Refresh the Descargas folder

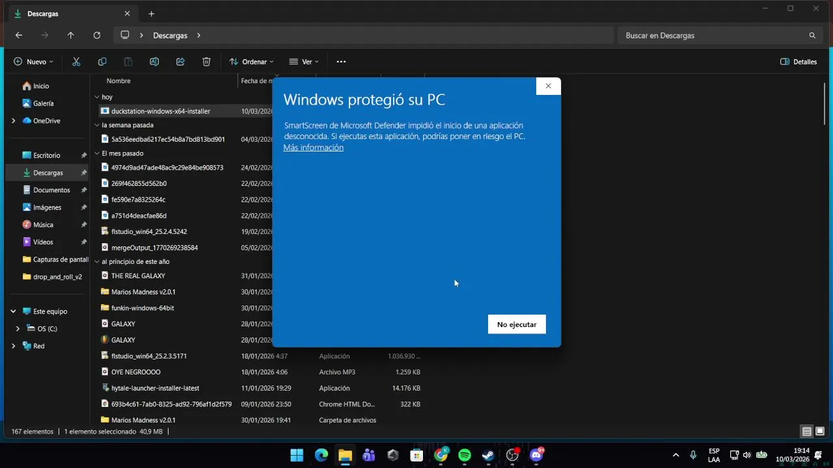coord(97,35)
